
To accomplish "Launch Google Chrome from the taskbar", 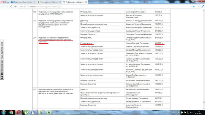I will [11, 112].
